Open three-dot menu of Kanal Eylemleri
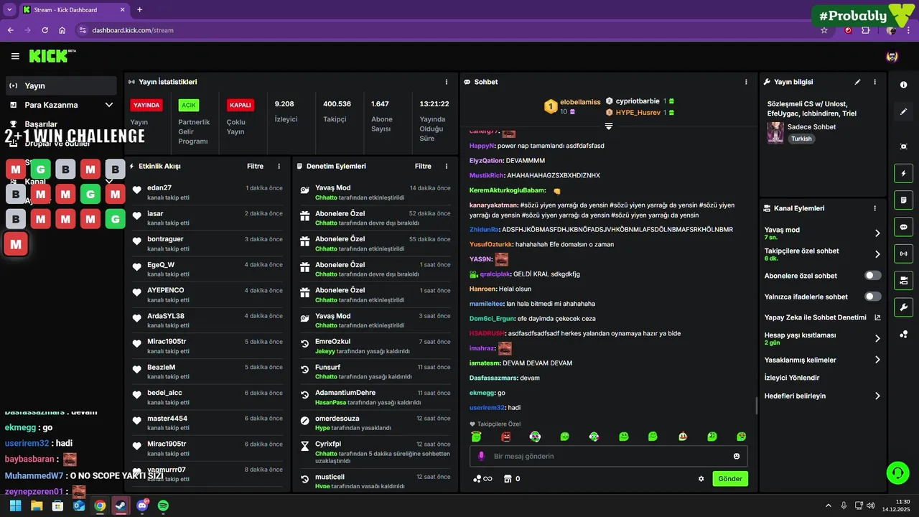This screenshot has height=517, width=919. (874, 208)
